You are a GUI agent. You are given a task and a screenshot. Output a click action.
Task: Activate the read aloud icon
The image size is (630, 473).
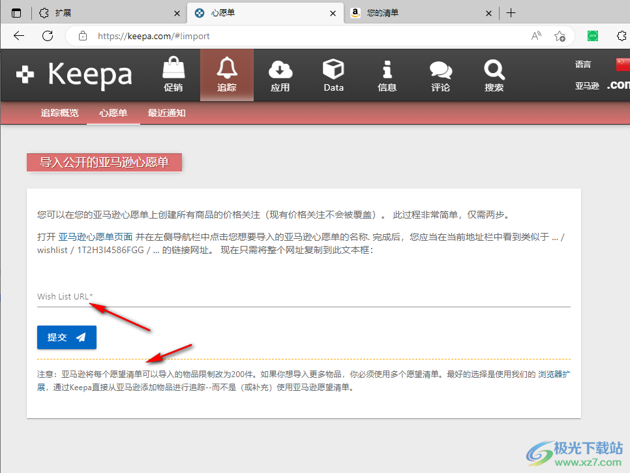(536, 36)
